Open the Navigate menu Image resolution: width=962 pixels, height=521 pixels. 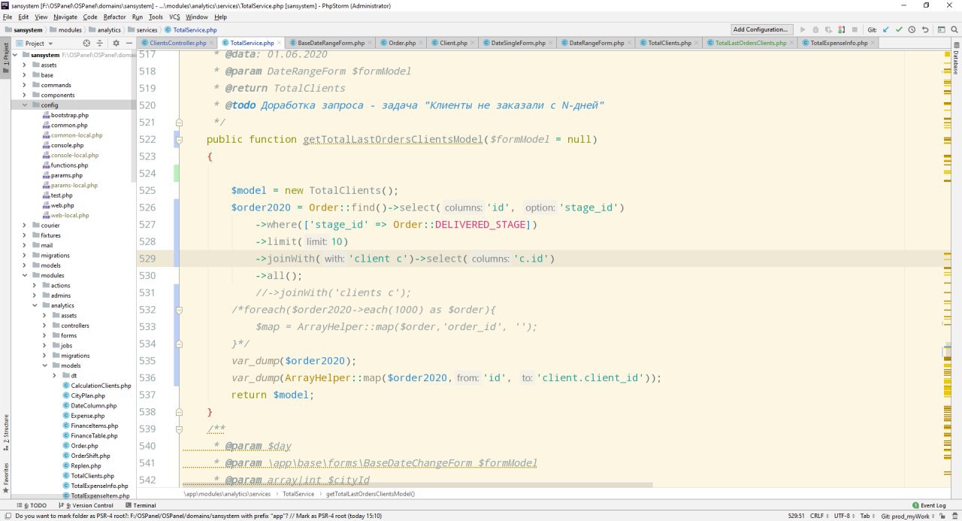coord(65,17)
